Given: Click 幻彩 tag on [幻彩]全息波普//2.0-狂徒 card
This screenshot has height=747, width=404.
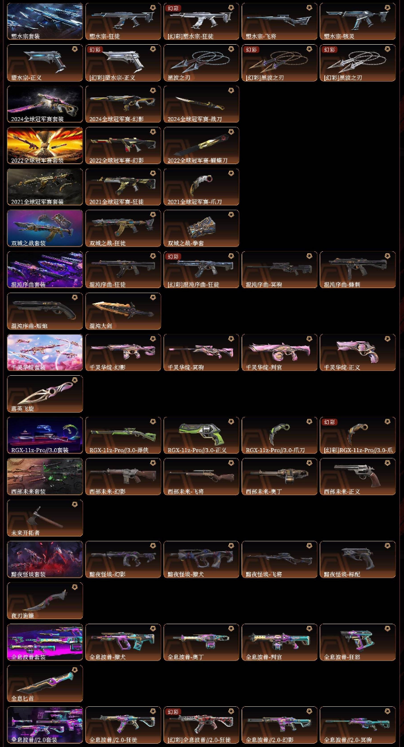Looking at the screenshot, I should (174, 711).
